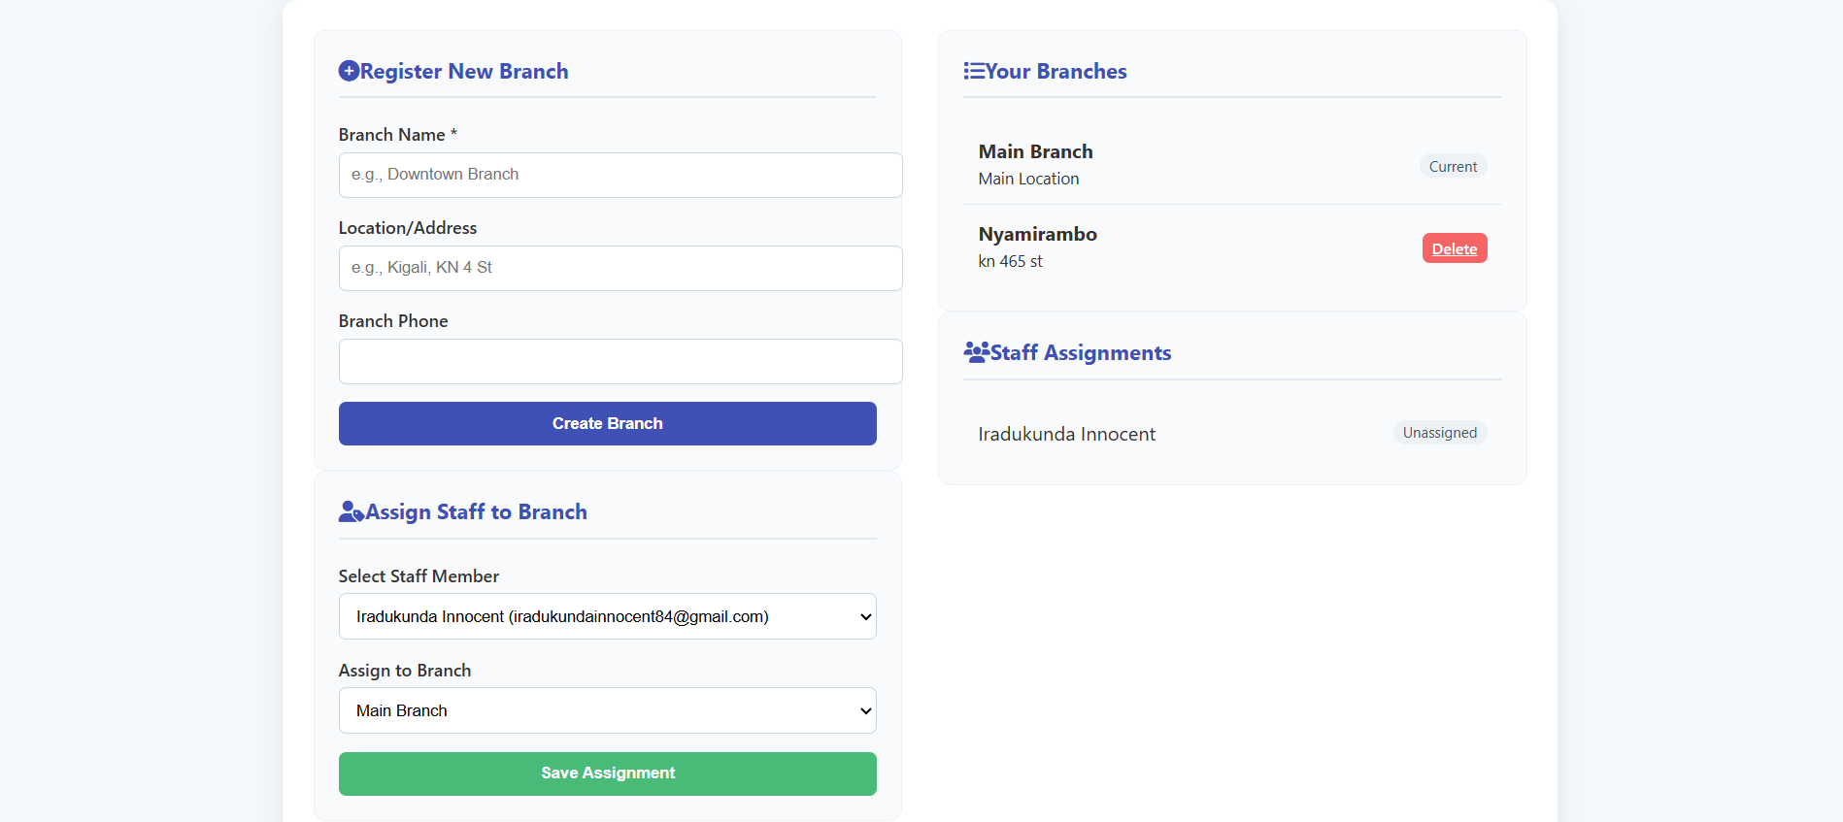Click the list icon beside Your Branches

click(x=973, y=71)
